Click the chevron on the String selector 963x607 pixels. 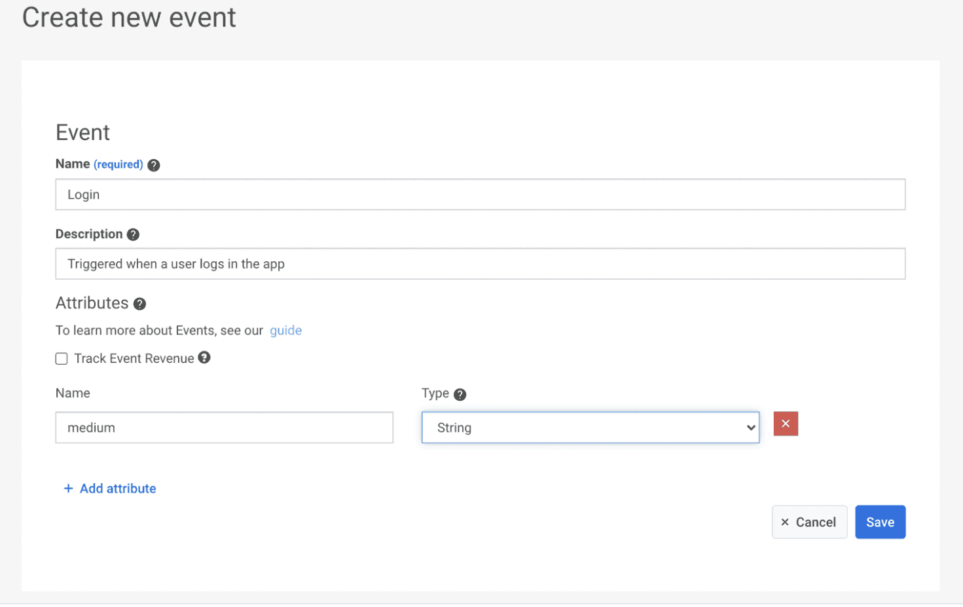click(x=750, y=427)
